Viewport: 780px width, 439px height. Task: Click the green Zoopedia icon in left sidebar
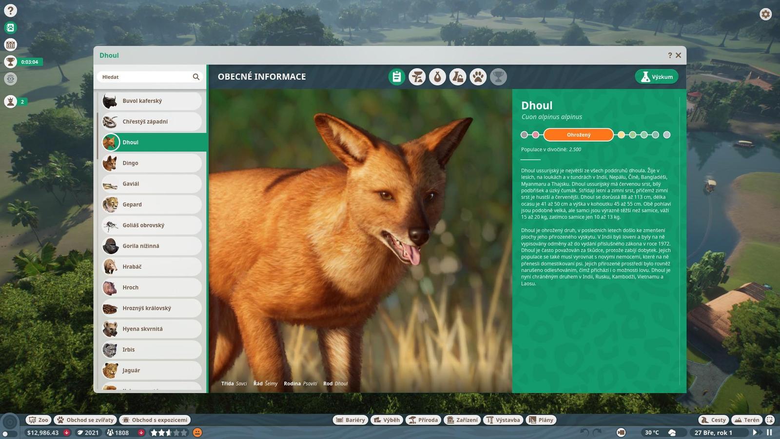tap(10, 28)
